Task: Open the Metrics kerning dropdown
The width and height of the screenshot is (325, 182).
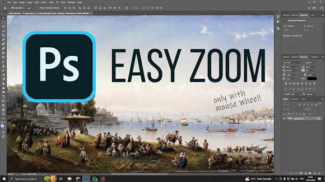Action: click(x=297, y=71)
